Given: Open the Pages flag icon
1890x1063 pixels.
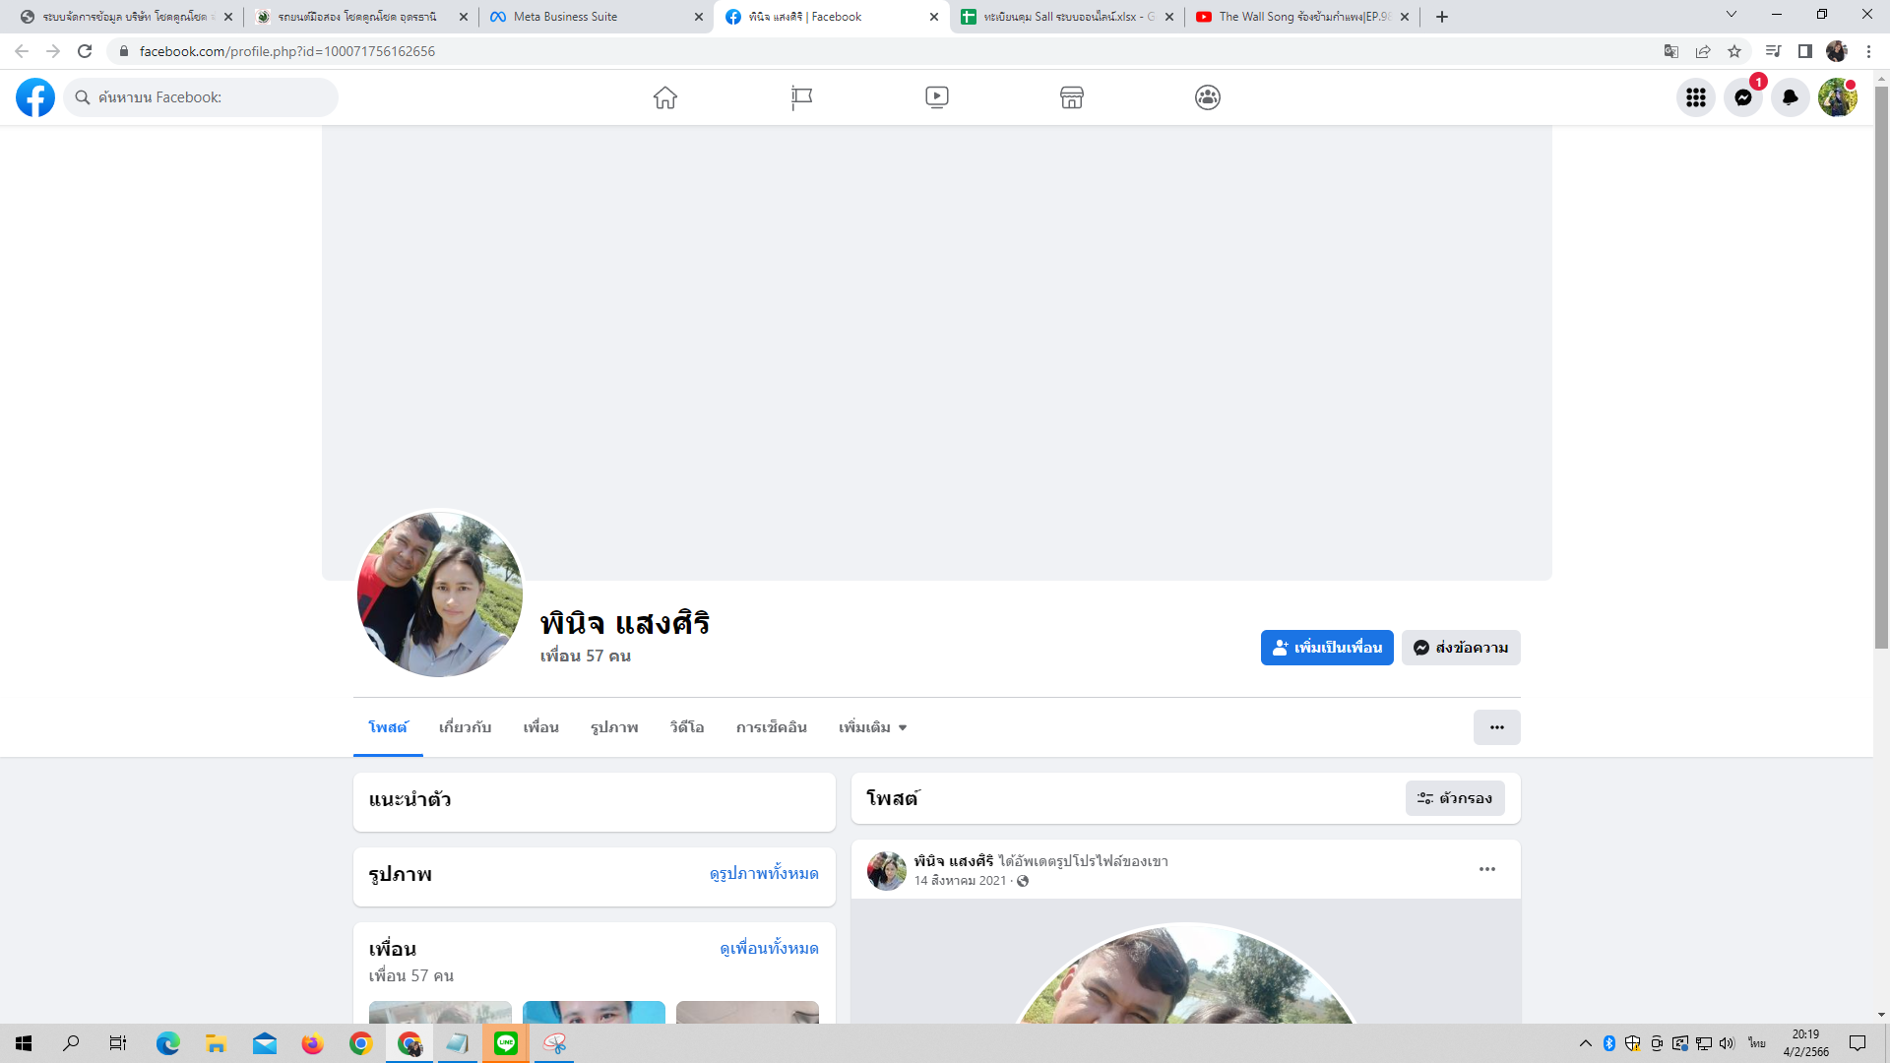Looking at the screenshot, I should click(x=801, y=97).
